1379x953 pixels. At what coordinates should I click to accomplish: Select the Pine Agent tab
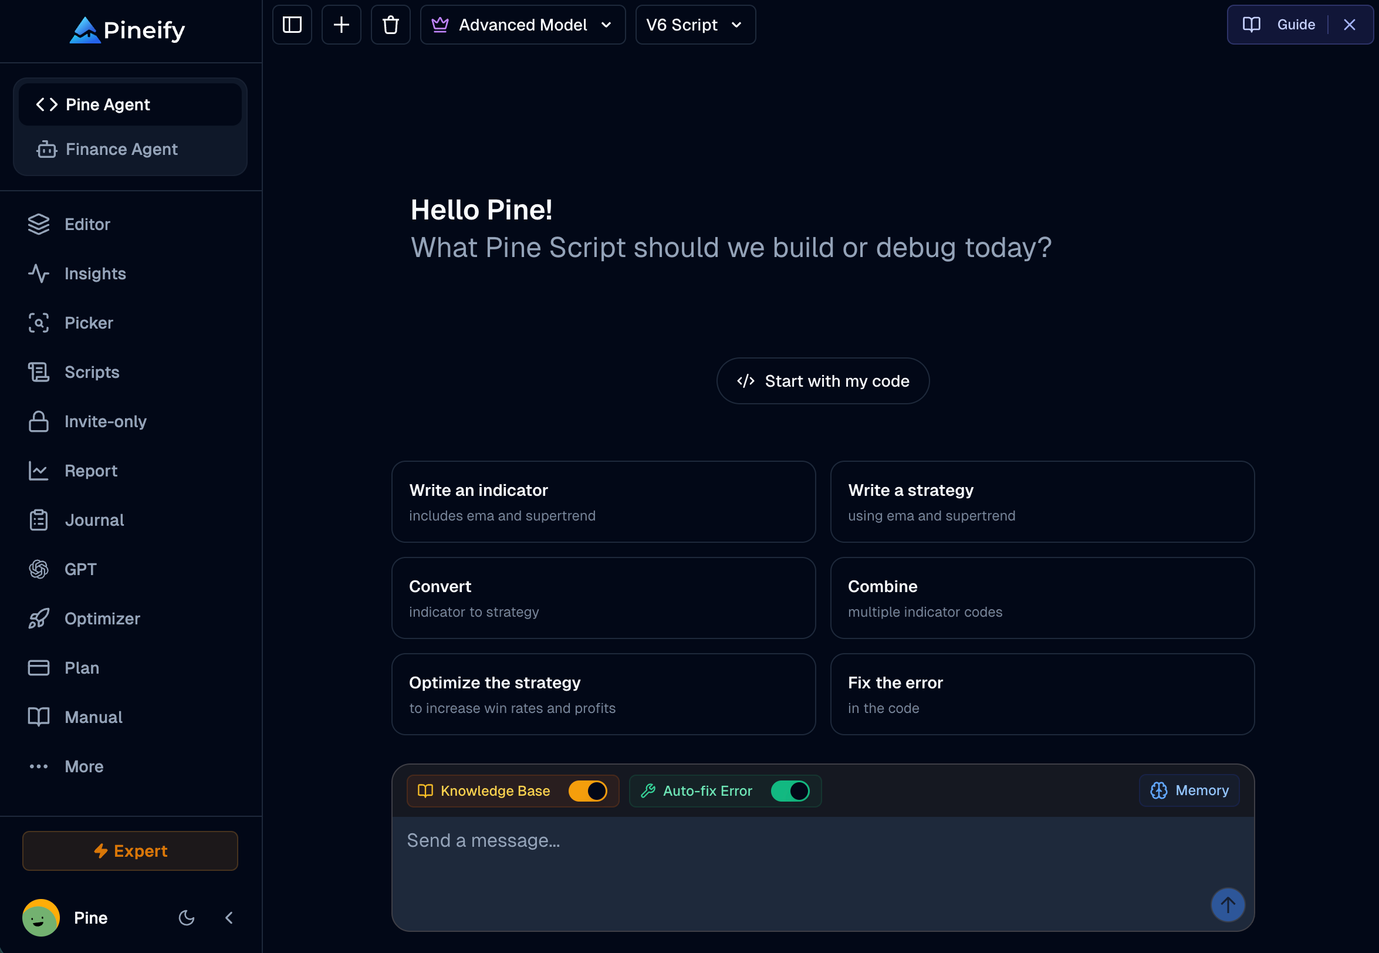(108, 104)
